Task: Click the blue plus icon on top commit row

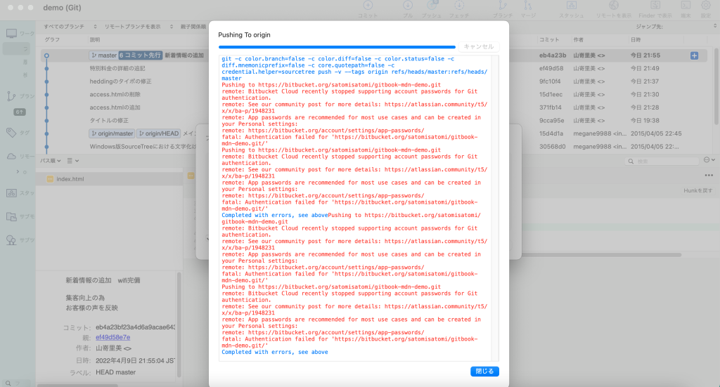Action: (x=695, y=55)
